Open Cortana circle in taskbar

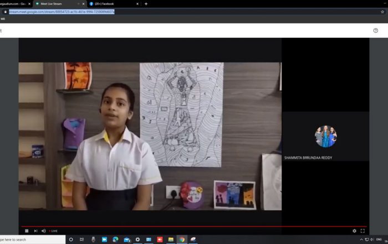point(71,240)
